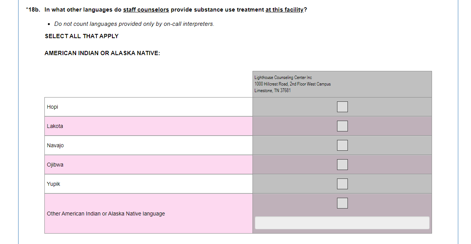Click the 'Ojibwa' row label text
The width and height of the screenshot is (471, 244).
tap(55, 165)
